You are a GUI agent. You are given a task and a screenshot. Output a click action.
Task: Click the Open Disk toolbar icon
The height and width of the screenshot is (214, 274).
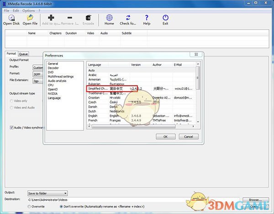point(11,18)
